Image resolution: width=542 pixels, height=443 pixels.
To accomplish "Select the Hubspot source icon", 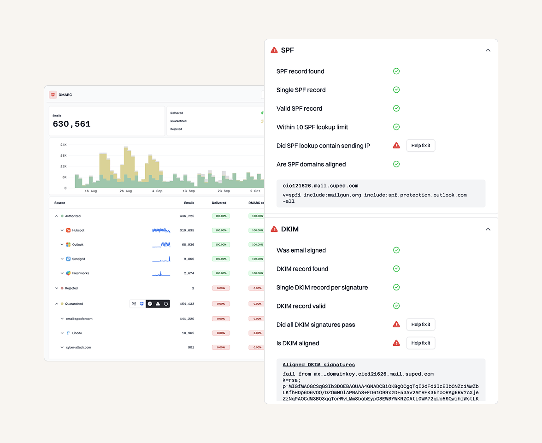I will 68,230.
